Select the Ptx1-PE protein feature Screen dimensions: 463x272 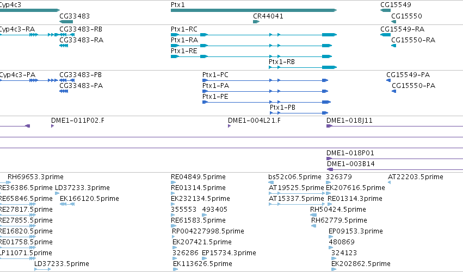coord(267,102)
